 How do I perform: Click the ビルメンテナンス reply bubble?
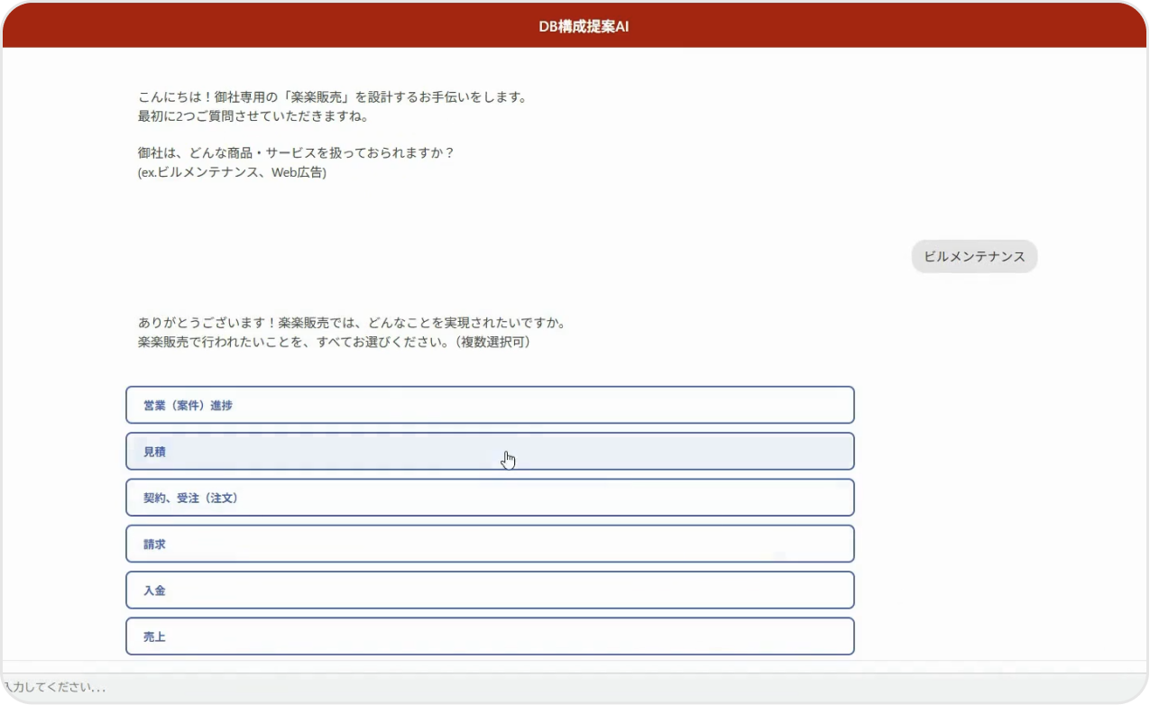(974, 256)
